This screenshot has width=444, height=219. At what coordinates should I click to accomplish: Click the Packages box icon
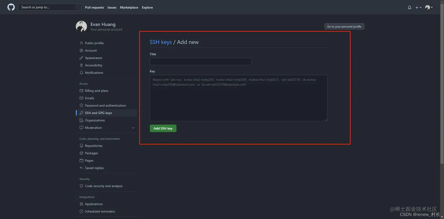coord(81,153)
